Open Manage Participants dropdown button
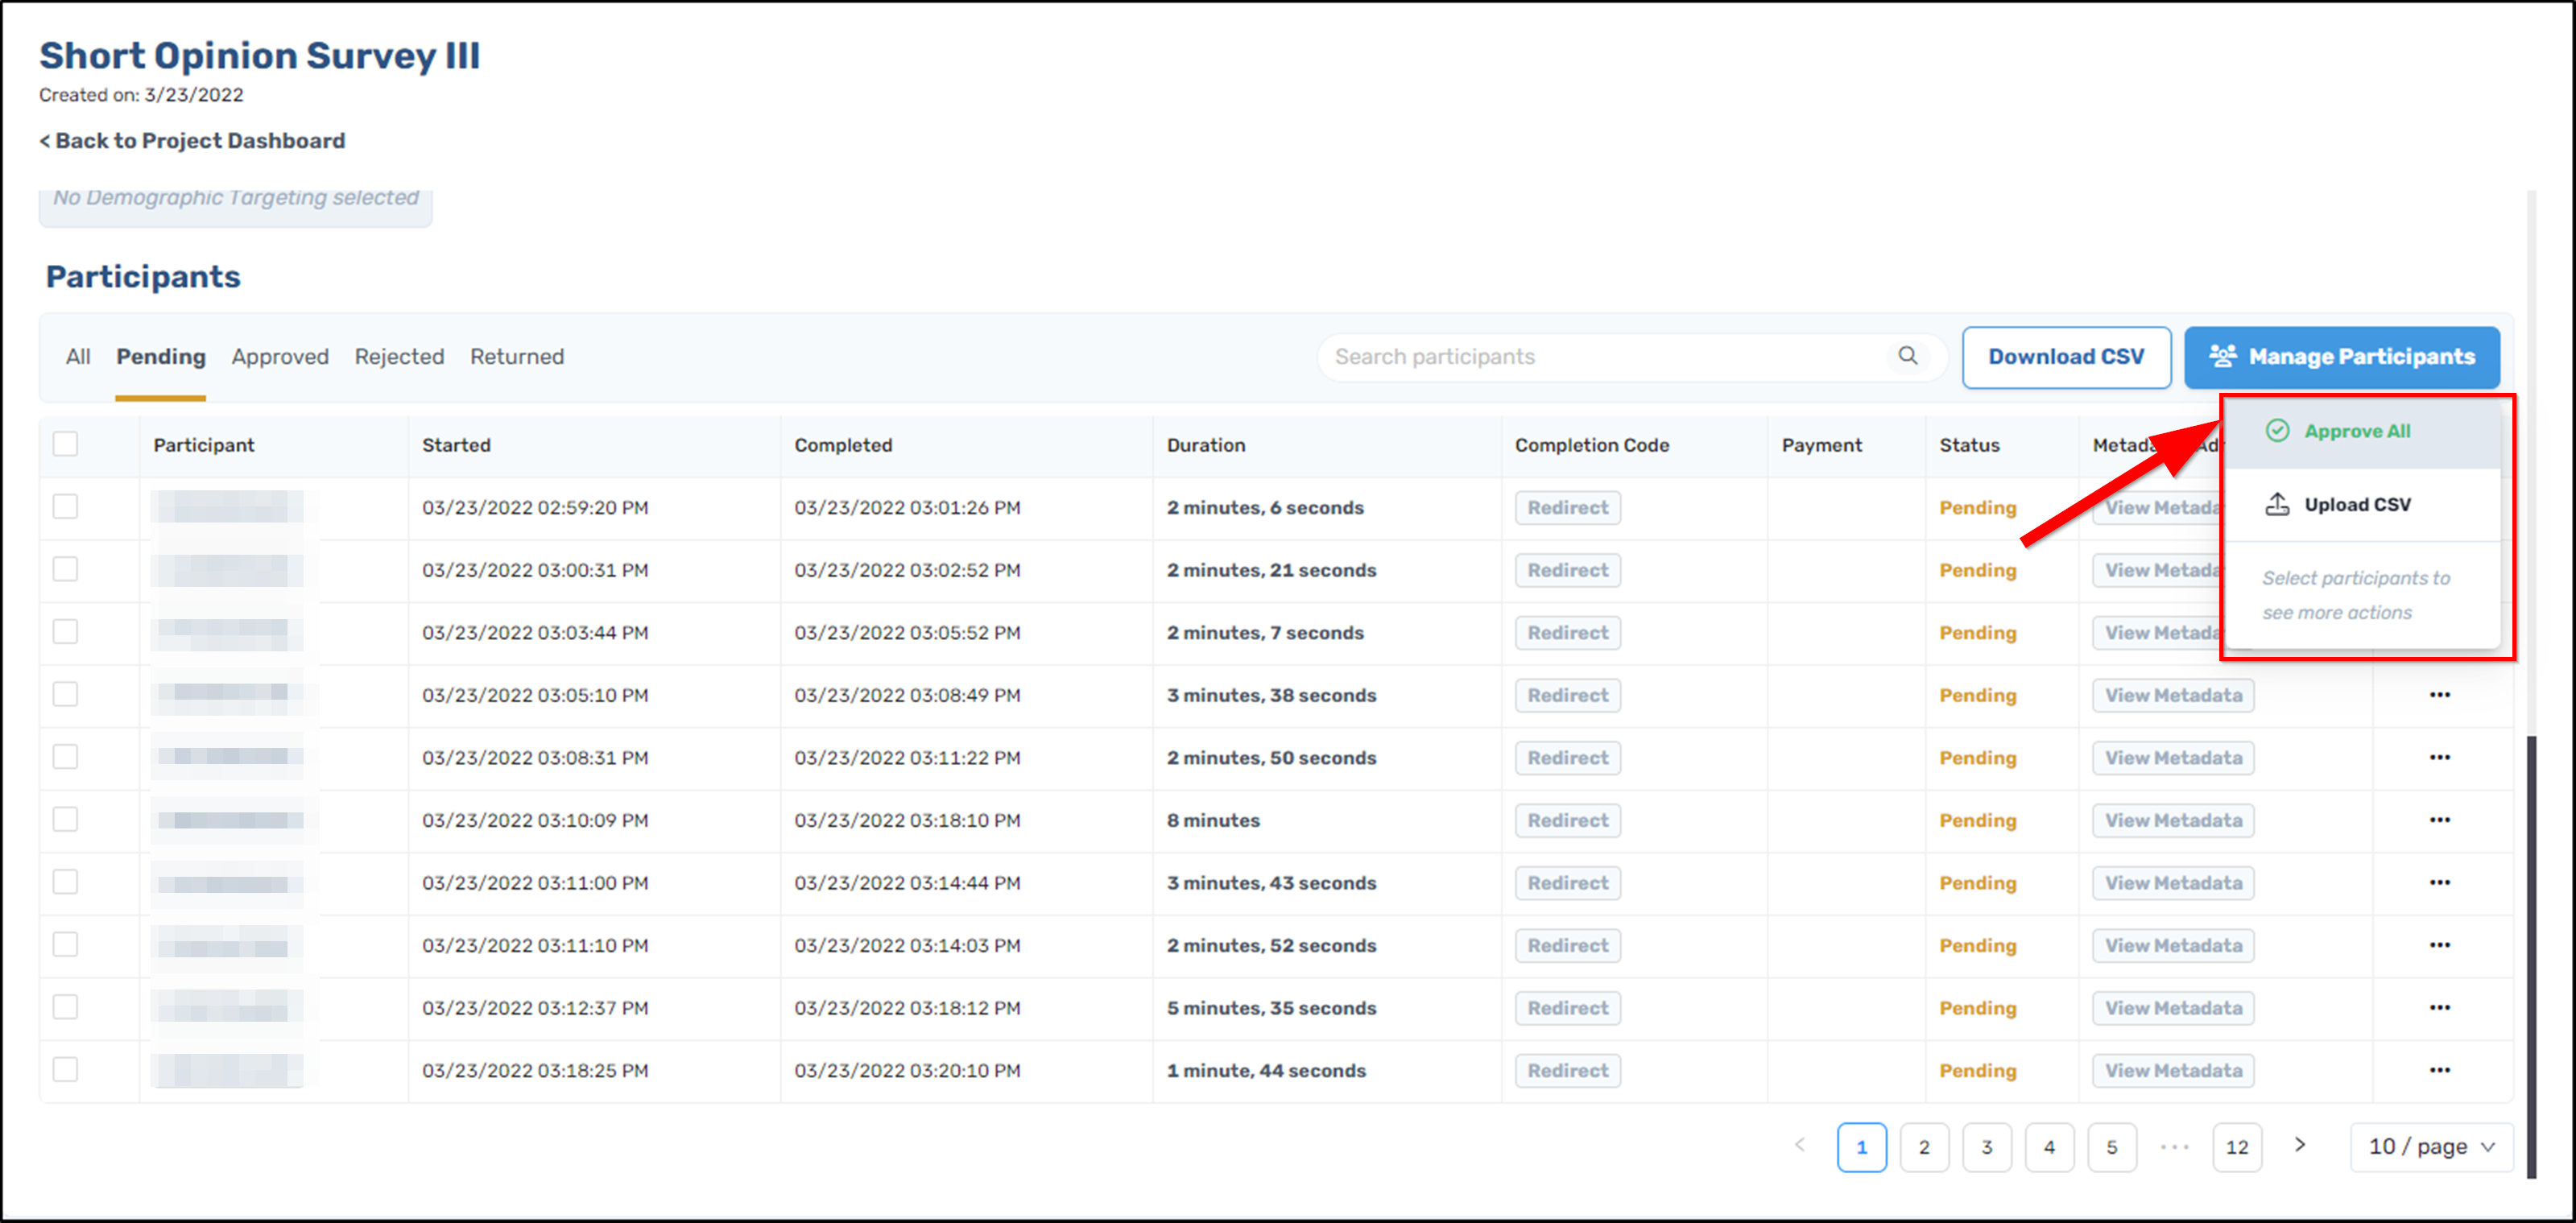Viewport: 2576px width, 1223px height. tap(2341, 357)
